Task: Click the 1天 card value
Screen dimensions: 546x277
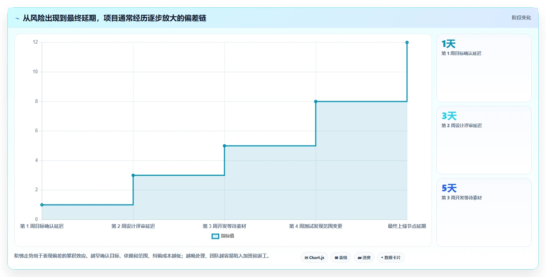Action: pos(448,44)
